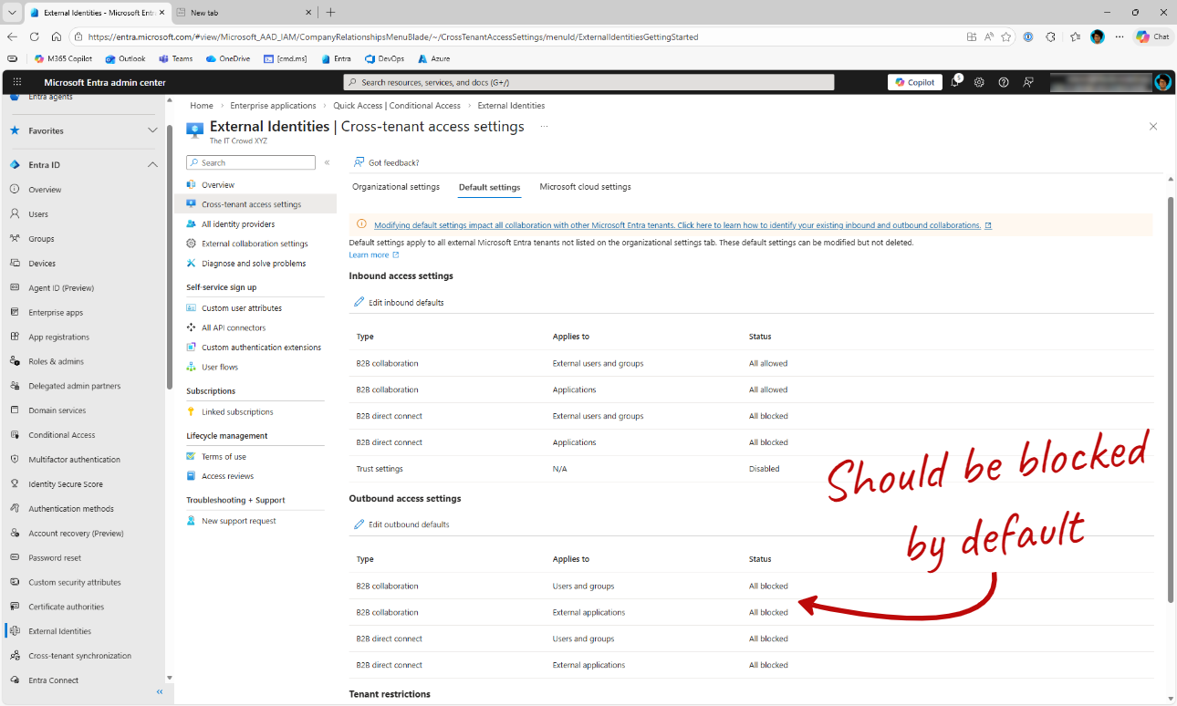Open Password reset in navigation
The width and height of the screenshot is (1177, 706).
(55, 558)
